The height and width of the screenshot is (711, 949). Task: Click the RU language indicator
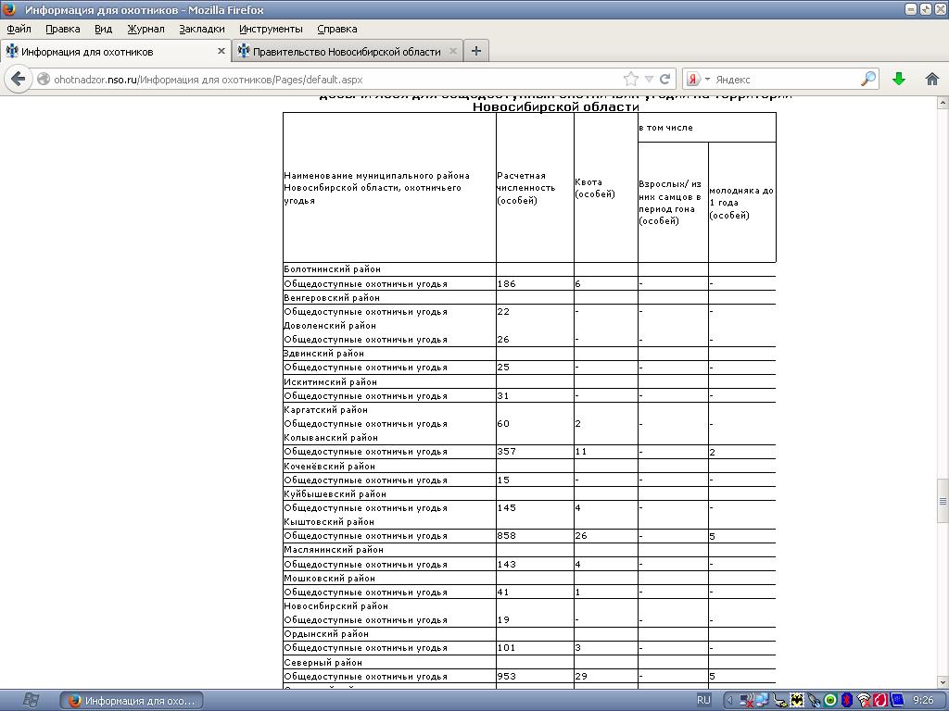703,700
